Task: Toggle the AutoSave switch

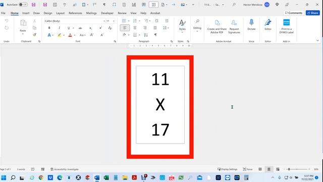Action: [23, 5]
